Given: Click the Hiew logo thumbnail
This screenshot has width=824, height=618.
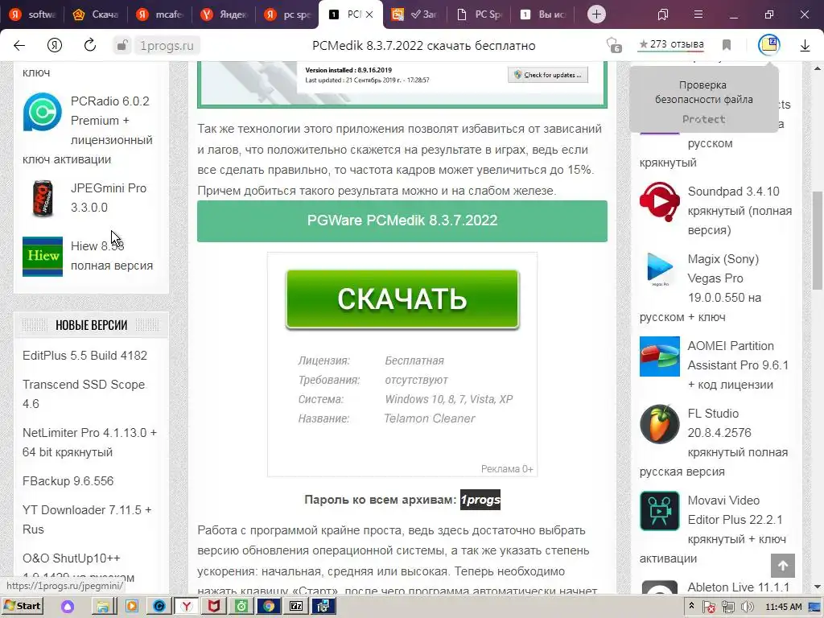Looking at the screenshot, I should tap(43, 257).
